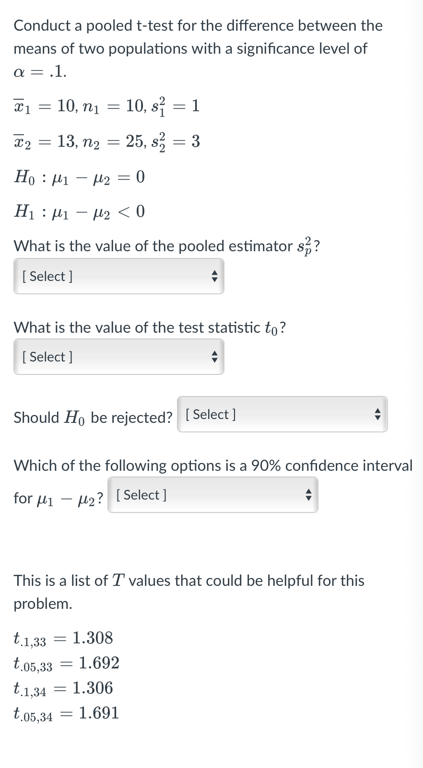Viewport: 423px width, 768px height.
Task: Click the t.1,33 = 1.308 value line
Action: coord(63,638)
